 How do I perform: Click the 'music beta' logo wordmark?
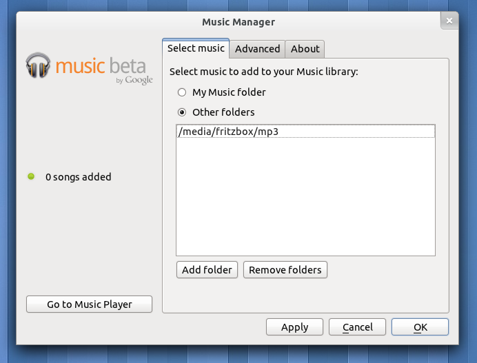click(101, 66)
